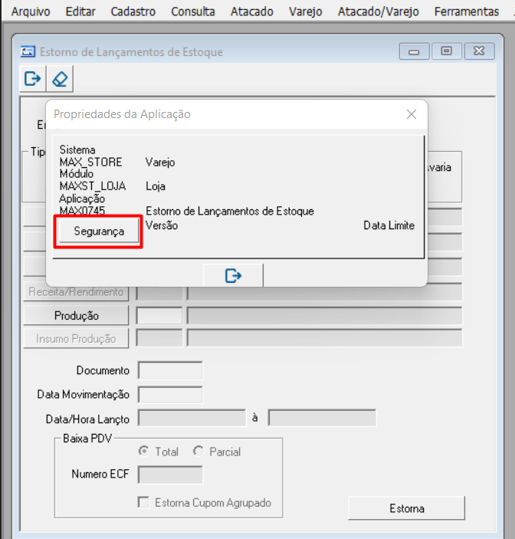Click the MAX0745 application code text
Image resolution: width=515 pixels, height=539 pixels.
[x=82, y=211]
